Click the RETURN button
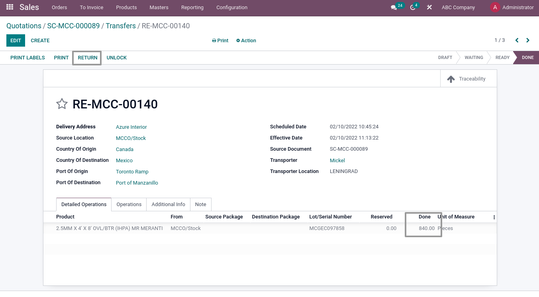The height and width of the screenshot is (297, 539). click(x=87, y=57)
